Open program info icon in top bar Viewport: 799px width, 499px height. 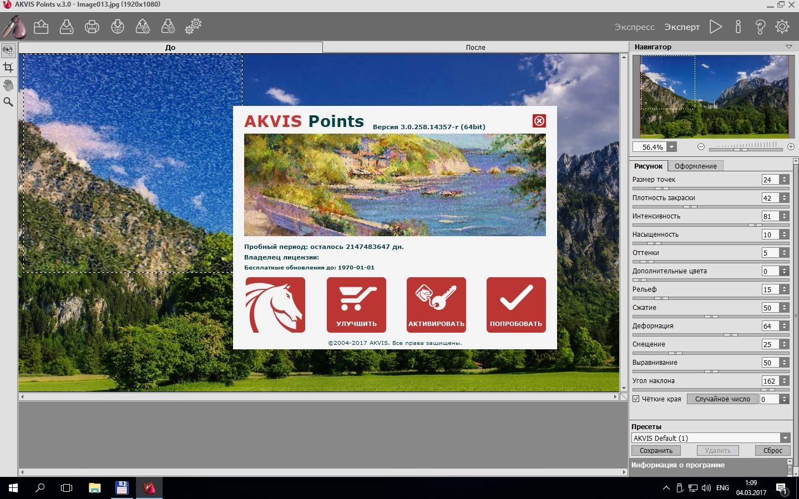(x=738, y=27)
